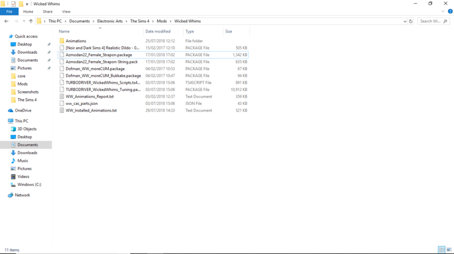This screenshot has width=454, height=254.
Task: Select the Animations folder
Action: point(76,41)
